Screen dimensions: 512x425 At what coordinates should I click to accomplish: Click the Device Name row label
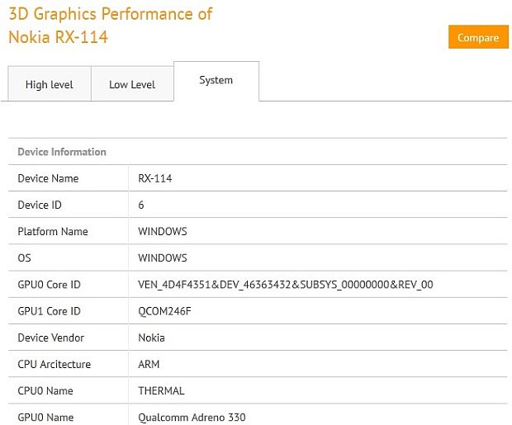48,178
